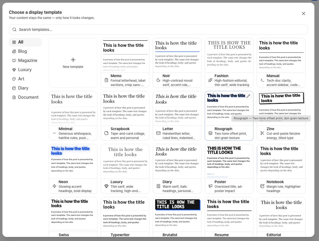Click the Document page icon
Viewport: 319px width, 241px height.
pos(14,97)
